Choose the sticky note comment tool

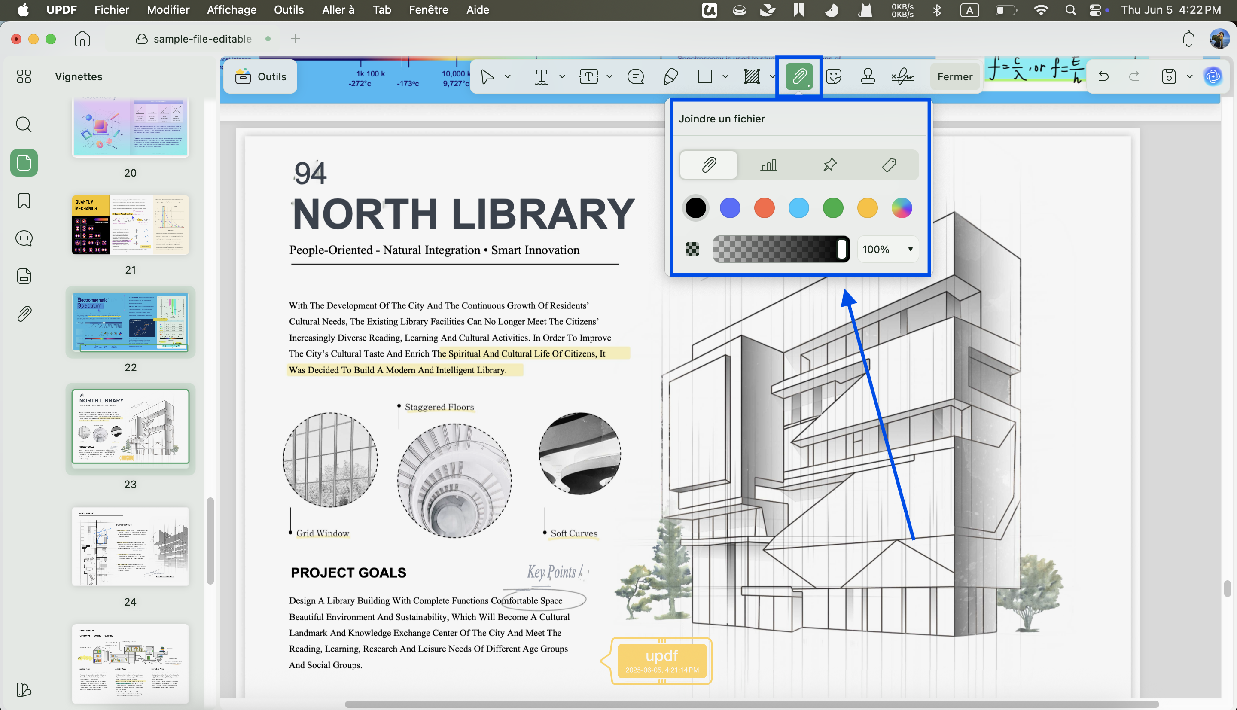point(636,76)
